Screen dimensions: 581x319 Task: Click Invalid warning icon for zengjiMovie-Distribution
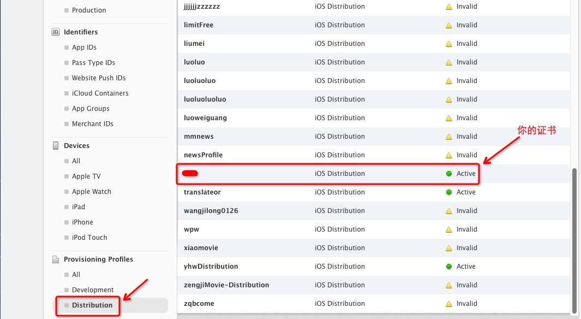[x=449, y=285]
